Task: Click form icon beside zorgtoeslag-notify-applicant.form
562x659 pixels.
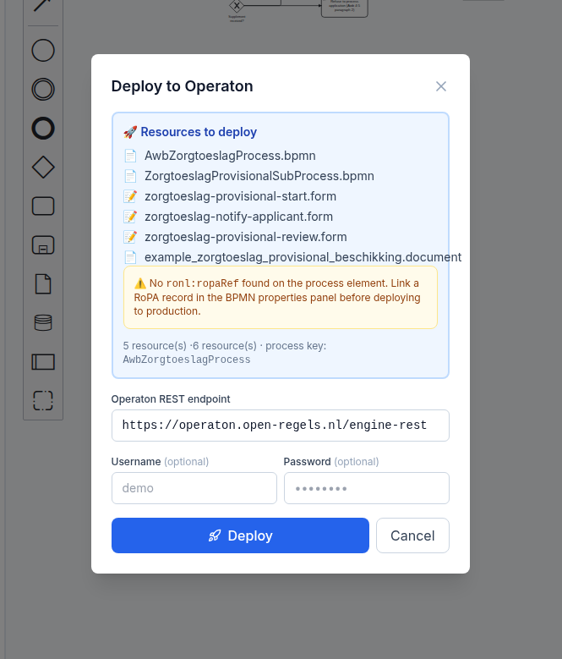Action: point(130,217)
